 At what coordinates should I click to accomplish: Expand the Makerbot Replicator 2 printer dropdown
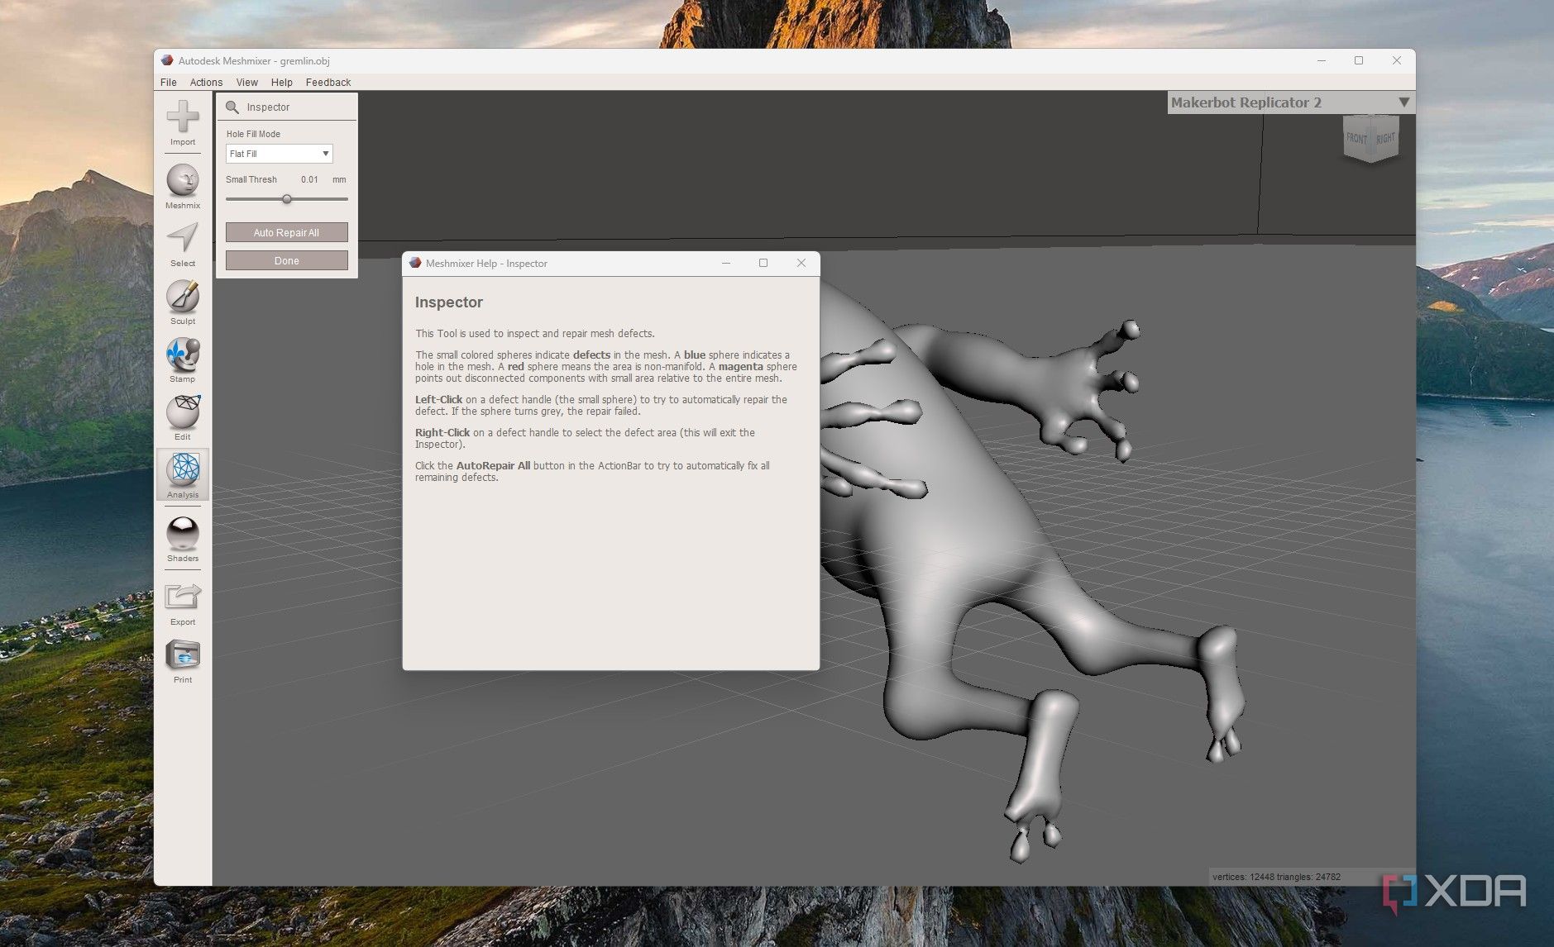pyautogui.click(x=1291, y=102)
